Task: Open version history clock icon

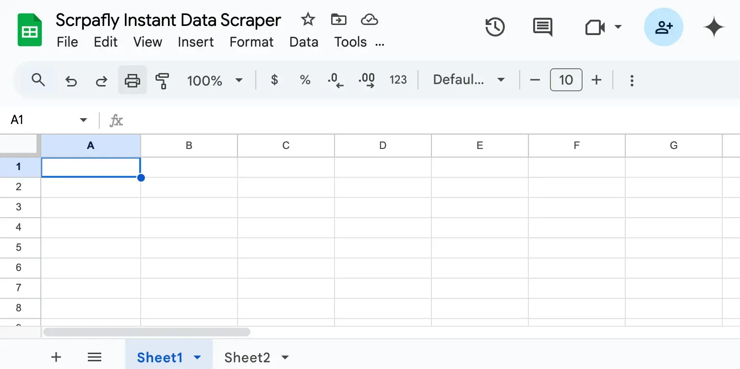Action: pyautogui.click(x=495, y=27)
